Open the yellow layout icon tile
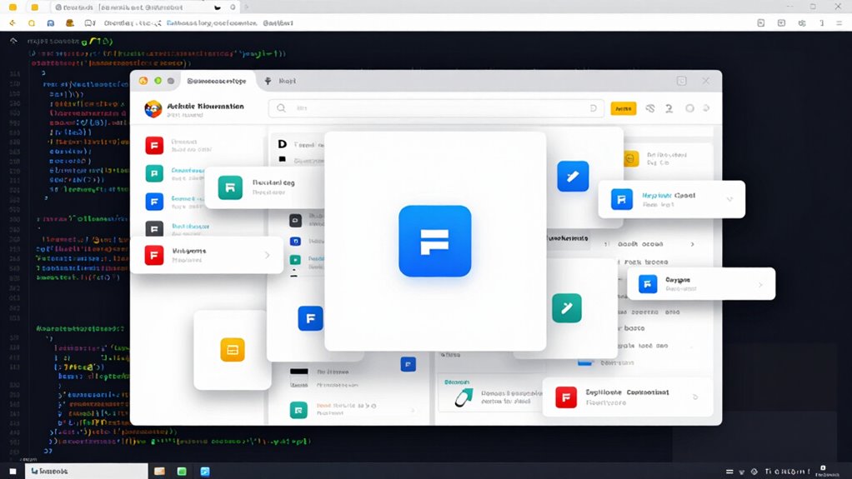 [233, 350]
